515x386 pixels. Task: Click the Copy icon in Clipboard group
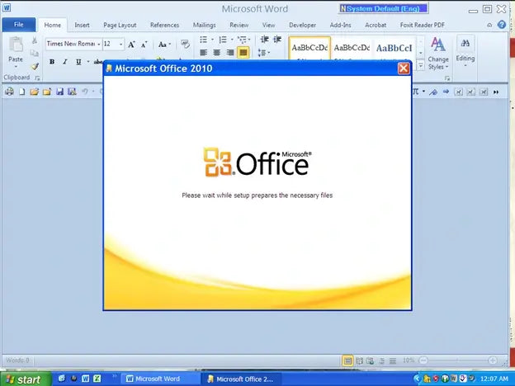tap(34, 53)
